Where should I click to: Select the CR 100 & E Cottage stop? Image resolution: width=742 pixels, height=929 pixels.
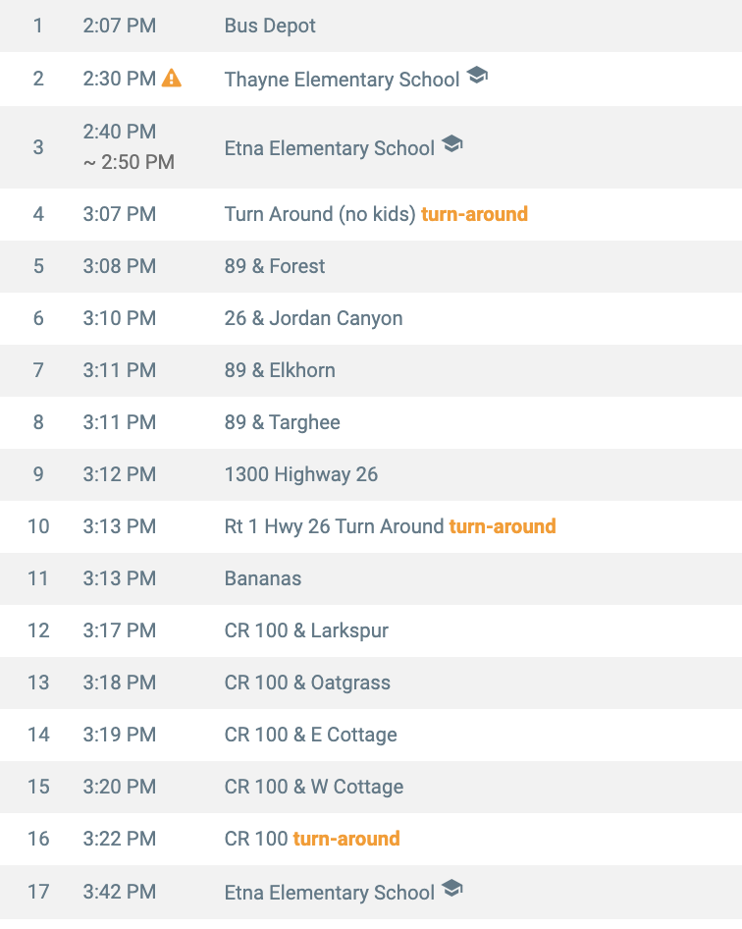(311, 735)
